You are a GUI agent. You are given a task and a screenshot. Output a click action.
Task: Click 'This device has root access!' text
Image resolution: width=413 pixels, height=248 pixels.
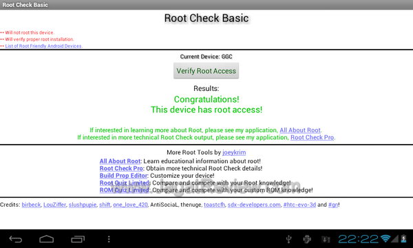click(x=206, y=110)
